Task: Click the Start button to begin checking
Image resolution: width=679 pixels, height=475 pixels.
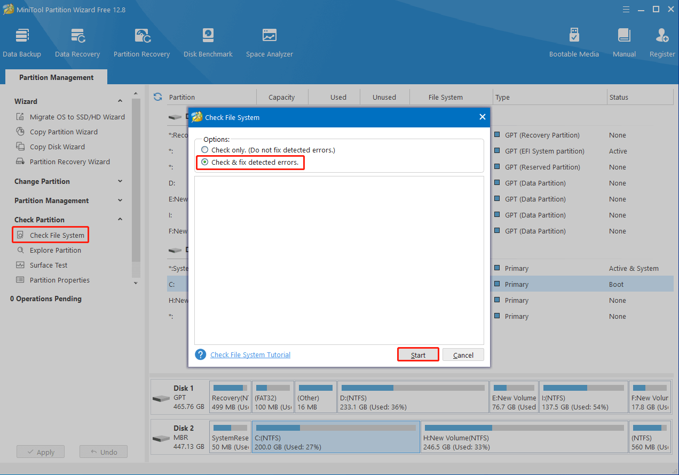Action: click(418, 354)
